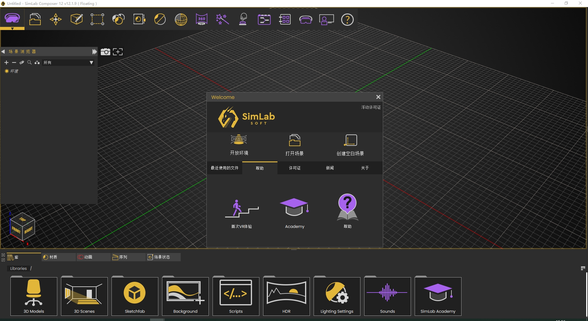
Task: Switch to the 许可证 tab in Welcome
Action: pyautogui.click(x=294, y=168)
